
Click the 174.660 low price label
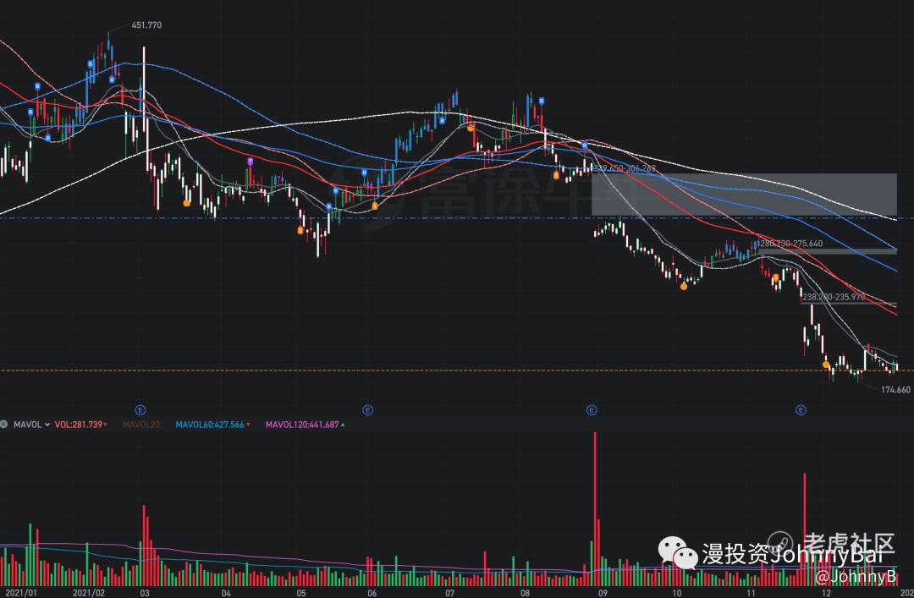tap(895, 389)
